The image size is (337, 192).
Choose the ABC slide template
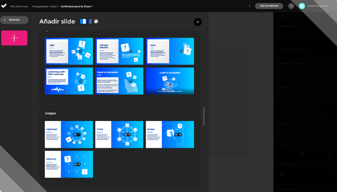[x=69, y=51]
